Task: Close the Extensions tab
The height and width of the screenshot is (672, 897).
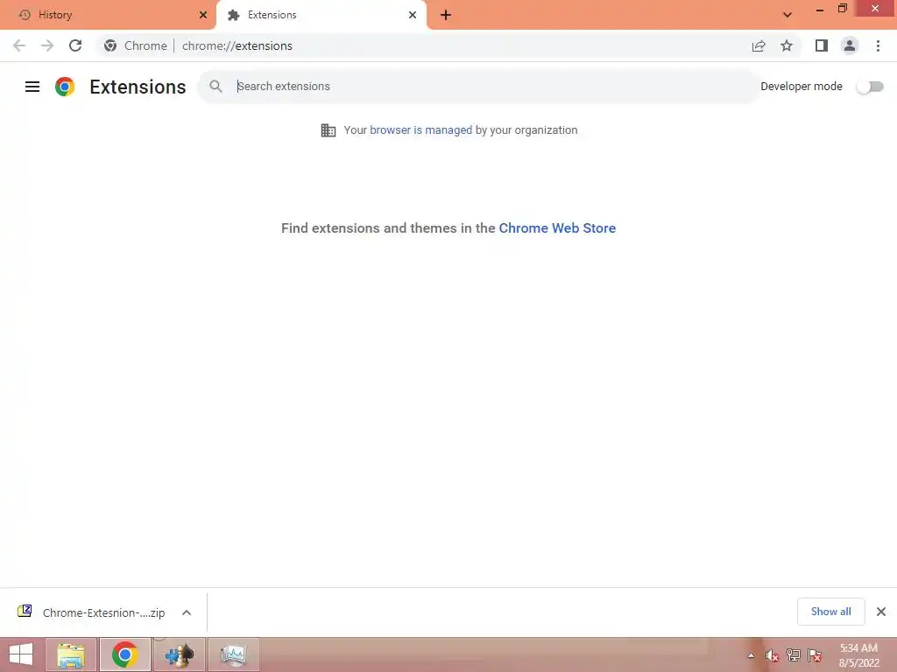Action: coord(413,15)
